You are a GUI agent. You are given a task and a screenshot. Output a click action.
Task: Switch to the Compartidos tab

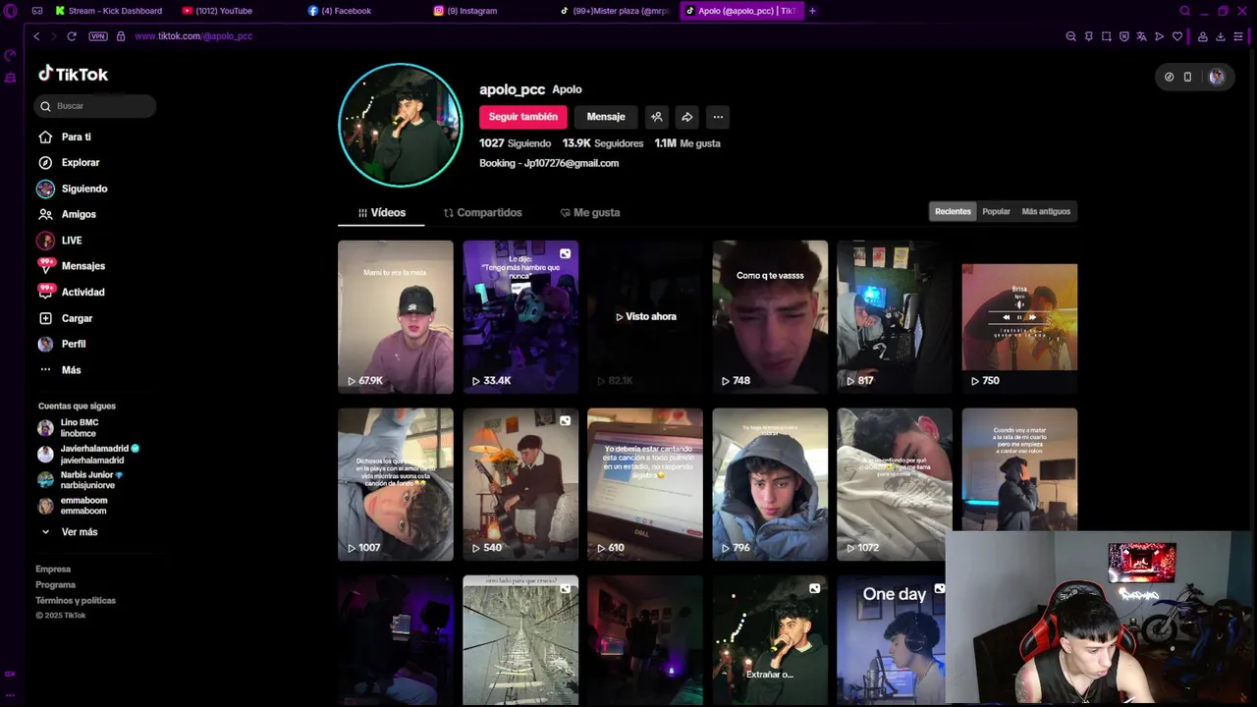click(x=482, y=212)
